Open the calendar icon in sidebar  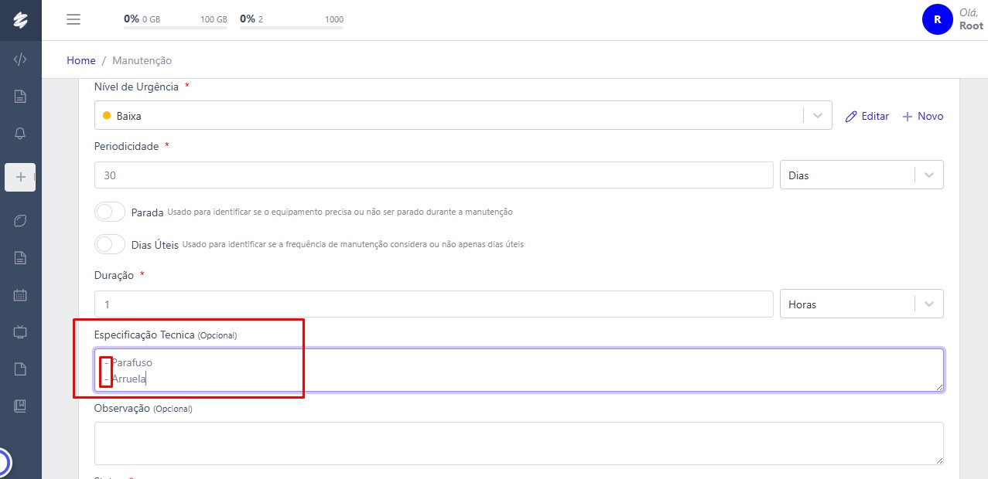tap(21, 295)
